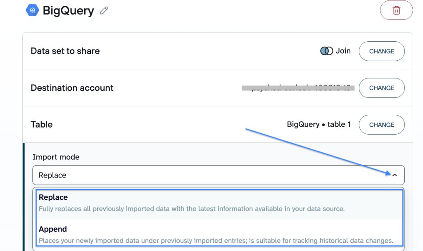Click the Table row label
Viewport: 423px width, 251px height.
42,125
